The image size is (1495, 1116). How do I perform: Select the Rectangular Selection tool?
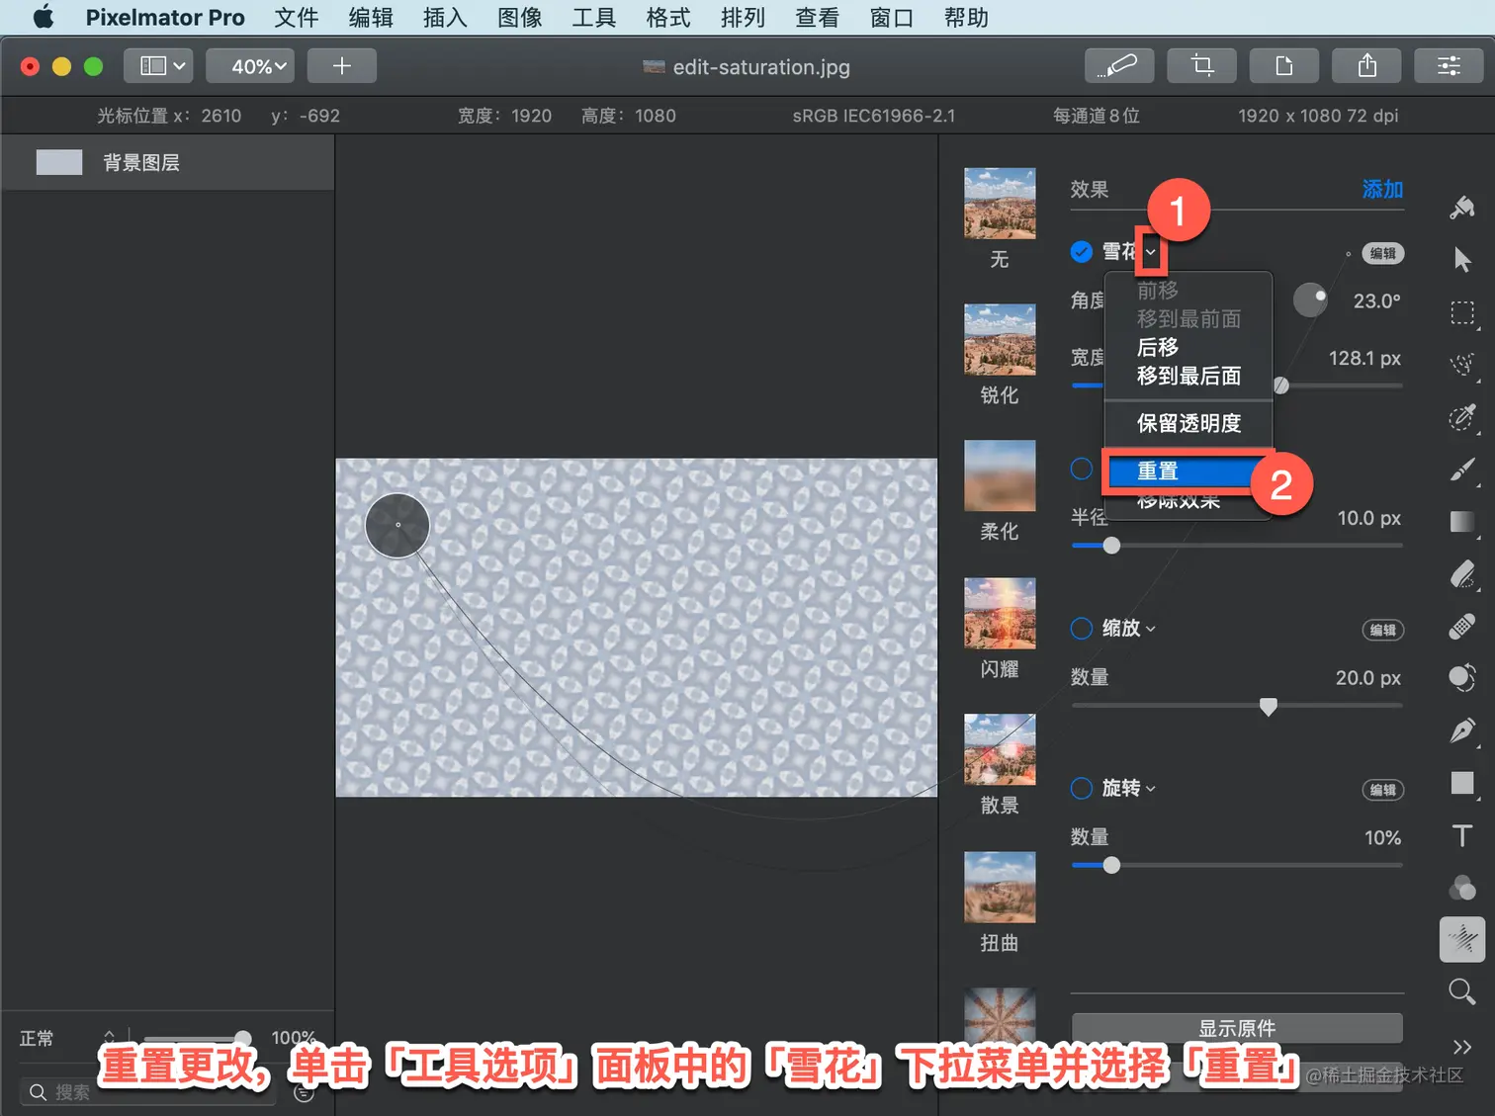tap(1462, 313)
